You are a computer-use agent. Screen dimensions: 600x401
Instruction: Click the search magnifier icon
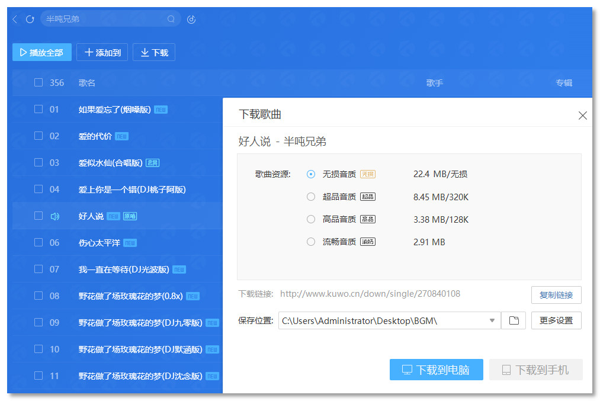pyautogui.click(x=171, y=19)
